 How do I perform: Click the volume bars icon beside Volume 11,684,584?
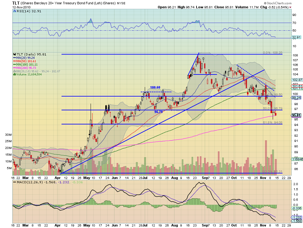pyautogui.click(x=14, y=74)
